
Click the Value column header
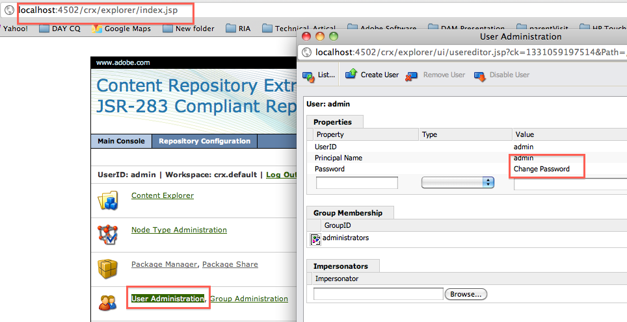[x=570, y=134]
